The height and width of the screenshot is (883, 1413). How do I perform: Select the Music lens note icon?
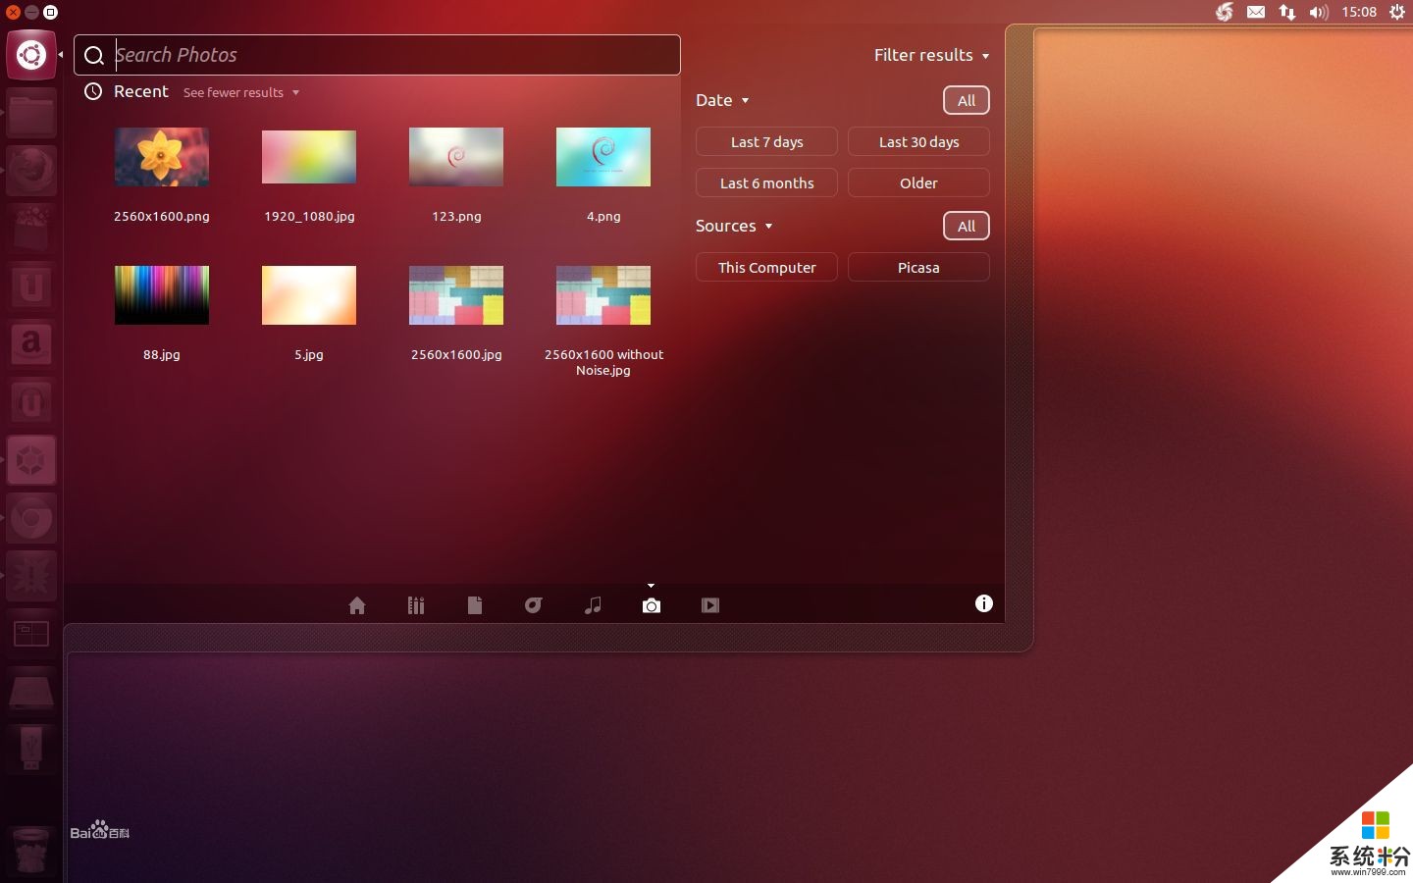click(x=593, y=605)
